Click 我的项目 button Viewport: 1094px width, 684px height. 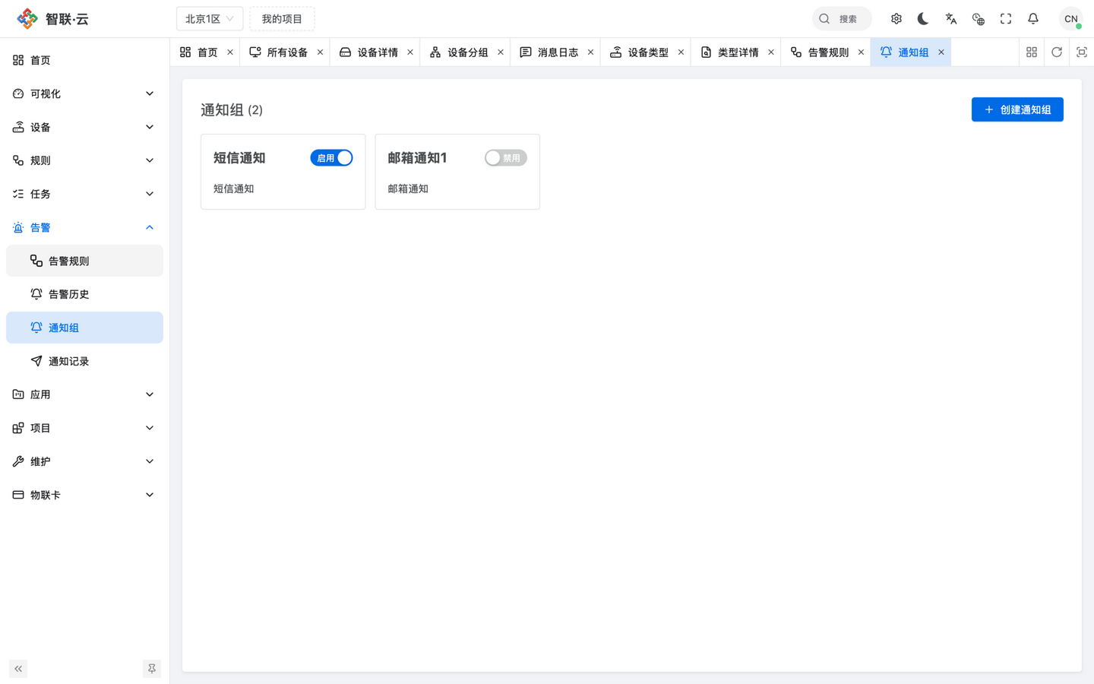tap(282, 19)
